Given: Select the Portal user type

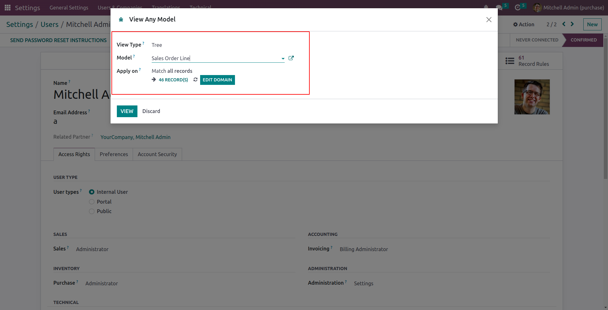Looking at the screenshot, I should click(92, 202).
